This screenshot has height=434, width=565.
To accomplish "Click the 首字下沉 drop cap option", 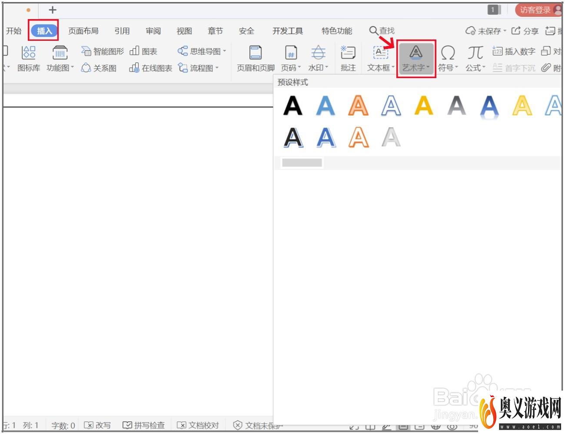I will pyautogui.click(x=514, y=68).
